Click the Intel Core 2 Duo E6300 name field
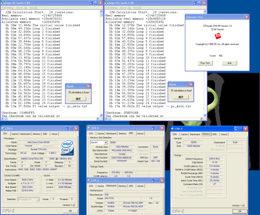 click(39, 142)
